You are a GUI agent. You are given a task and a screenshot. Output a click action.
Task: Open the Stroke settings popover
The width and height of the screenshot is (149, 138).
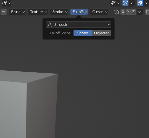[59, 12]
